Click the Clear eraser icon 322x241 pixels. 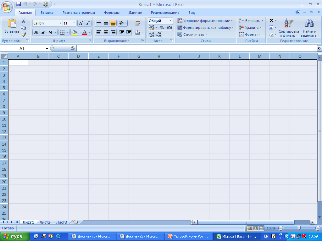tap(271, 35)
